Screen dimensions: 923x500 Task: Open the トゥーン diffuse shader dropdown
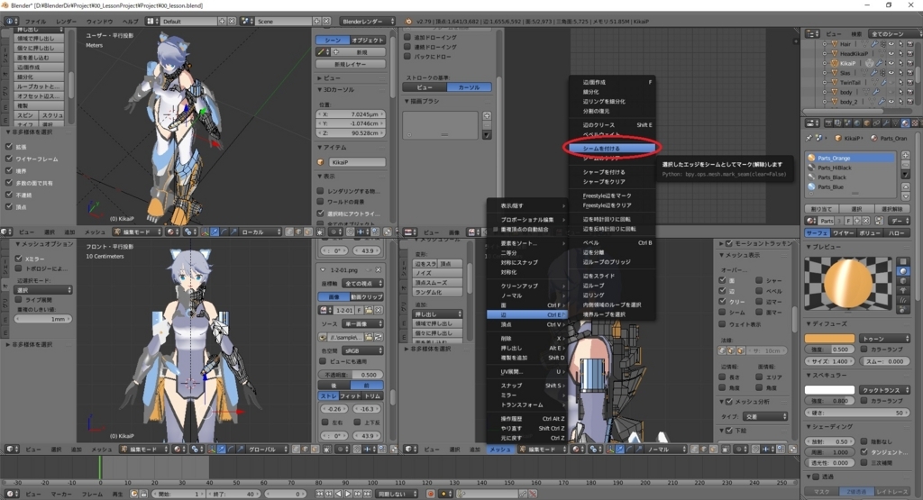(885, 339)
